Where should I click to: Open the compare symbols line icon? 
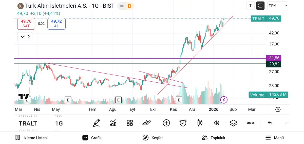pos(146,123)
